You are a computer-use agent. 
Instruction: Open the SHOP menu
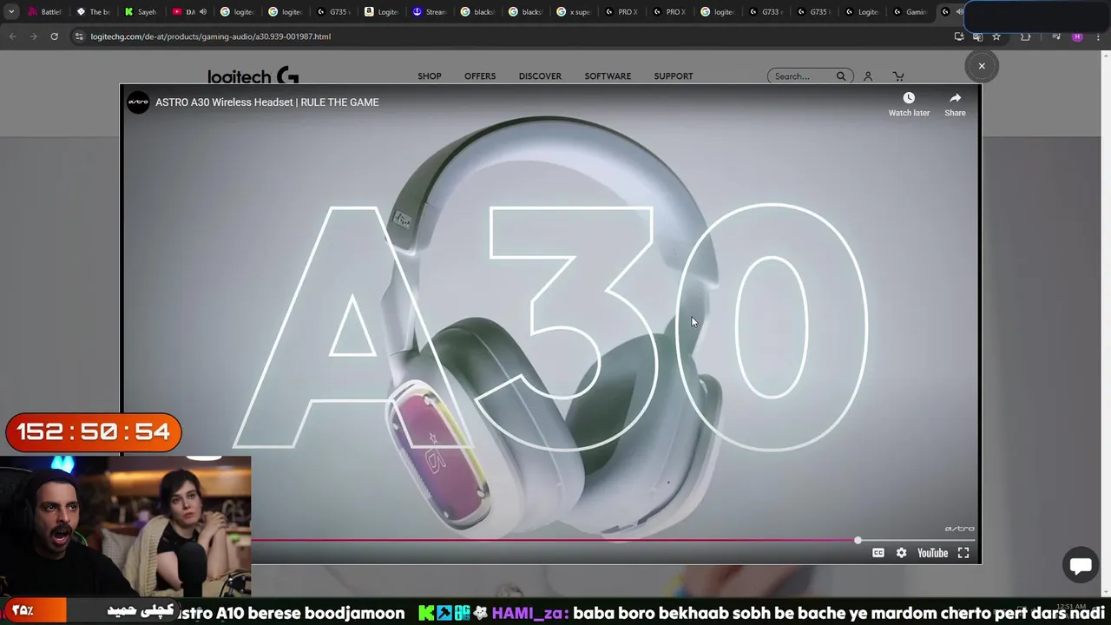(430, 76)
